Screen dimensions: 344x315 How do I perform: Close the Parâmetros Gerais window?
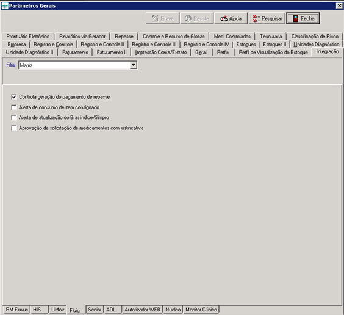[x=339, y=5]
